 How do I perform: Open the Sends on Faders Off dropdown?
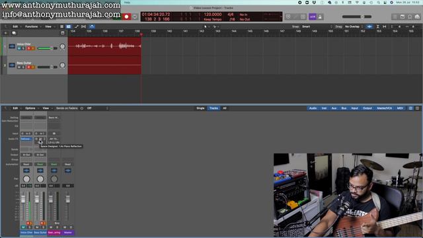[97, 108]
